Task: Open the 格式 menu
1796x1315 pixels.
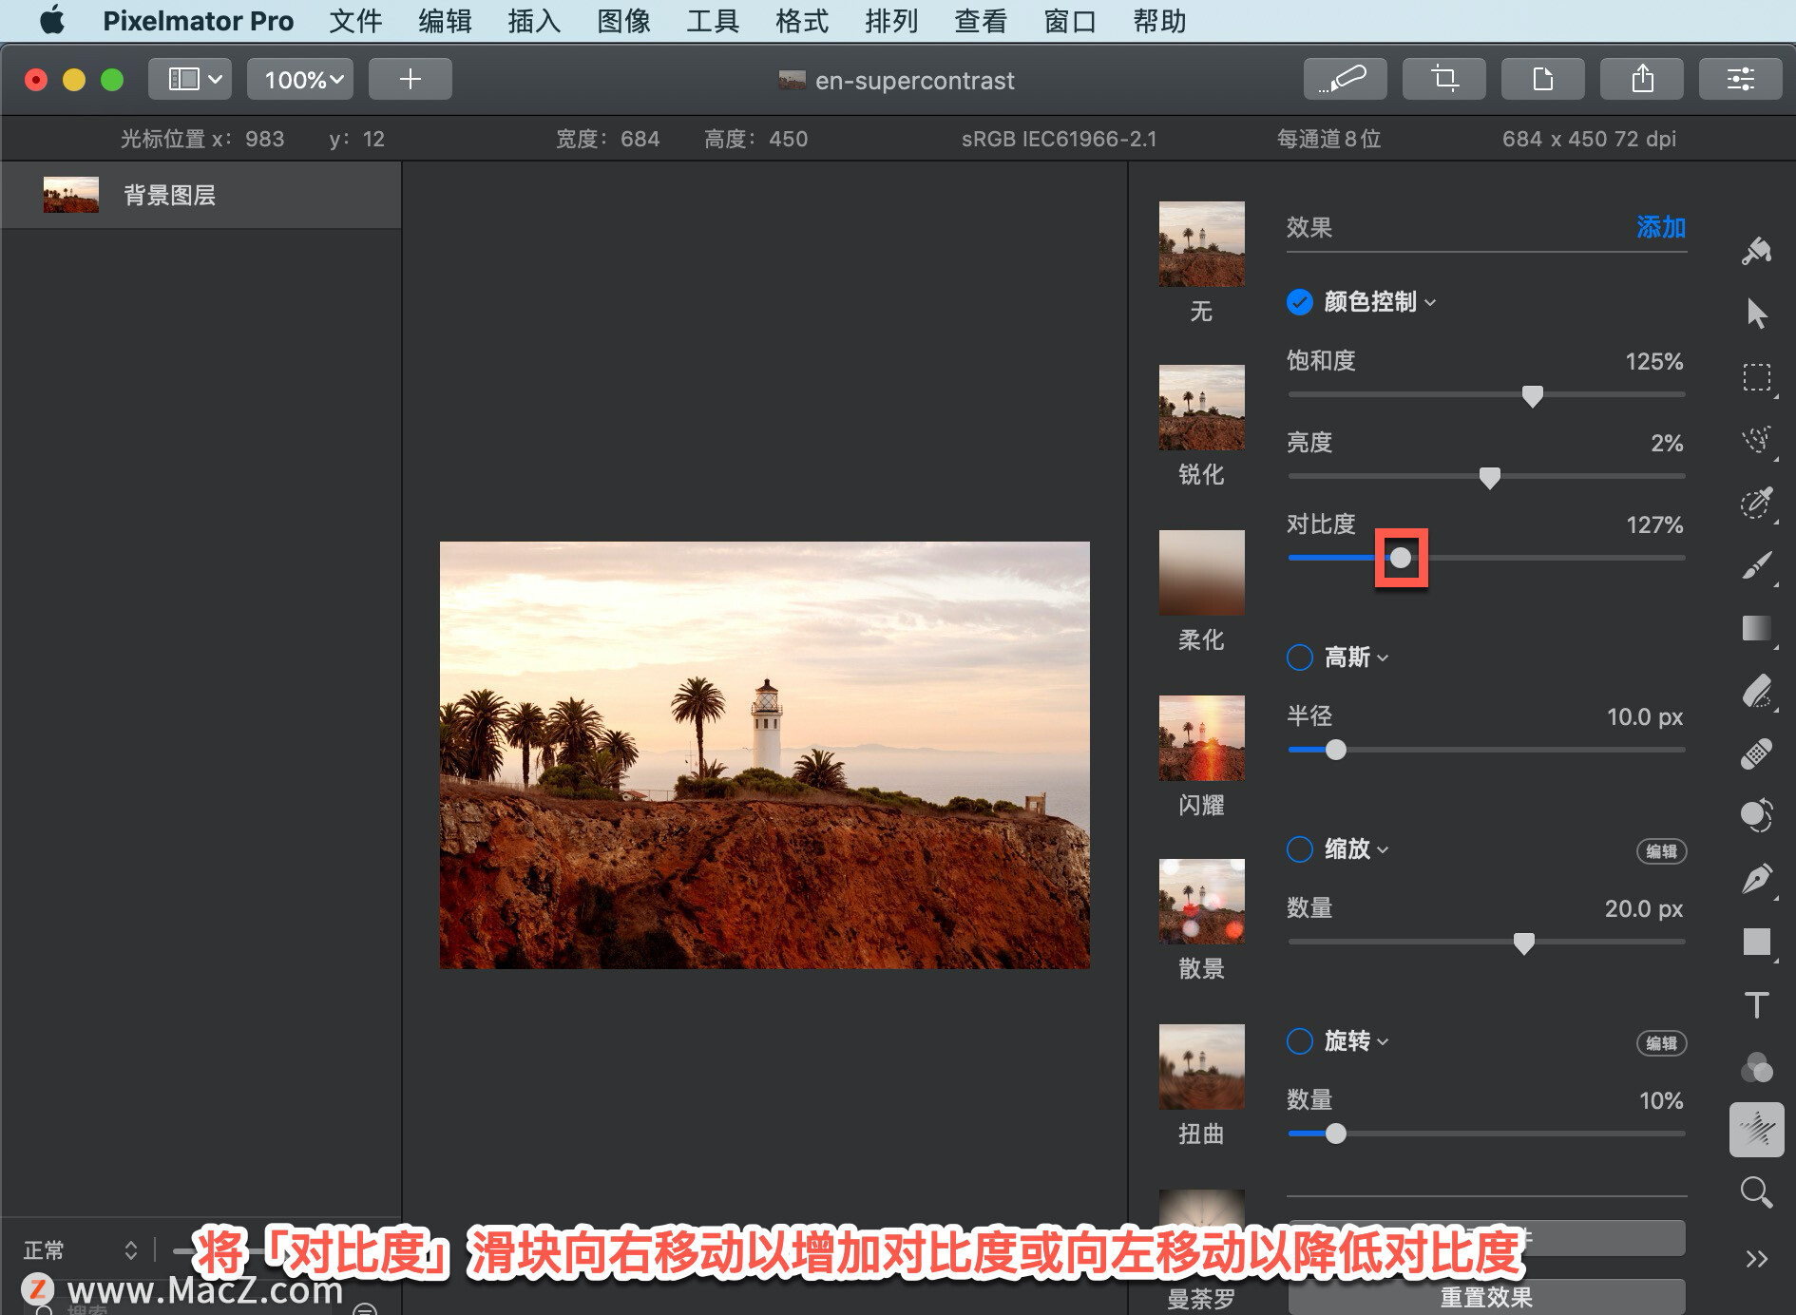Action: click(x=802, y=21)
